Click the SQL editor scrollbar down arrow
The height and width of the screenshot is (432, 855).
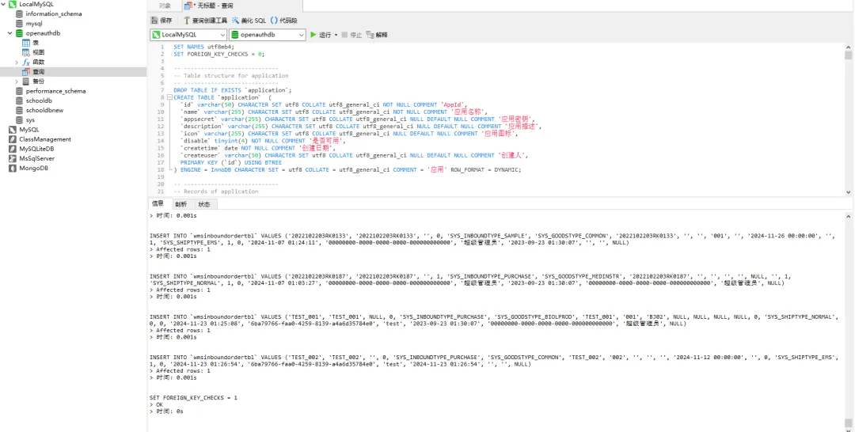click(x=848, y=191)
